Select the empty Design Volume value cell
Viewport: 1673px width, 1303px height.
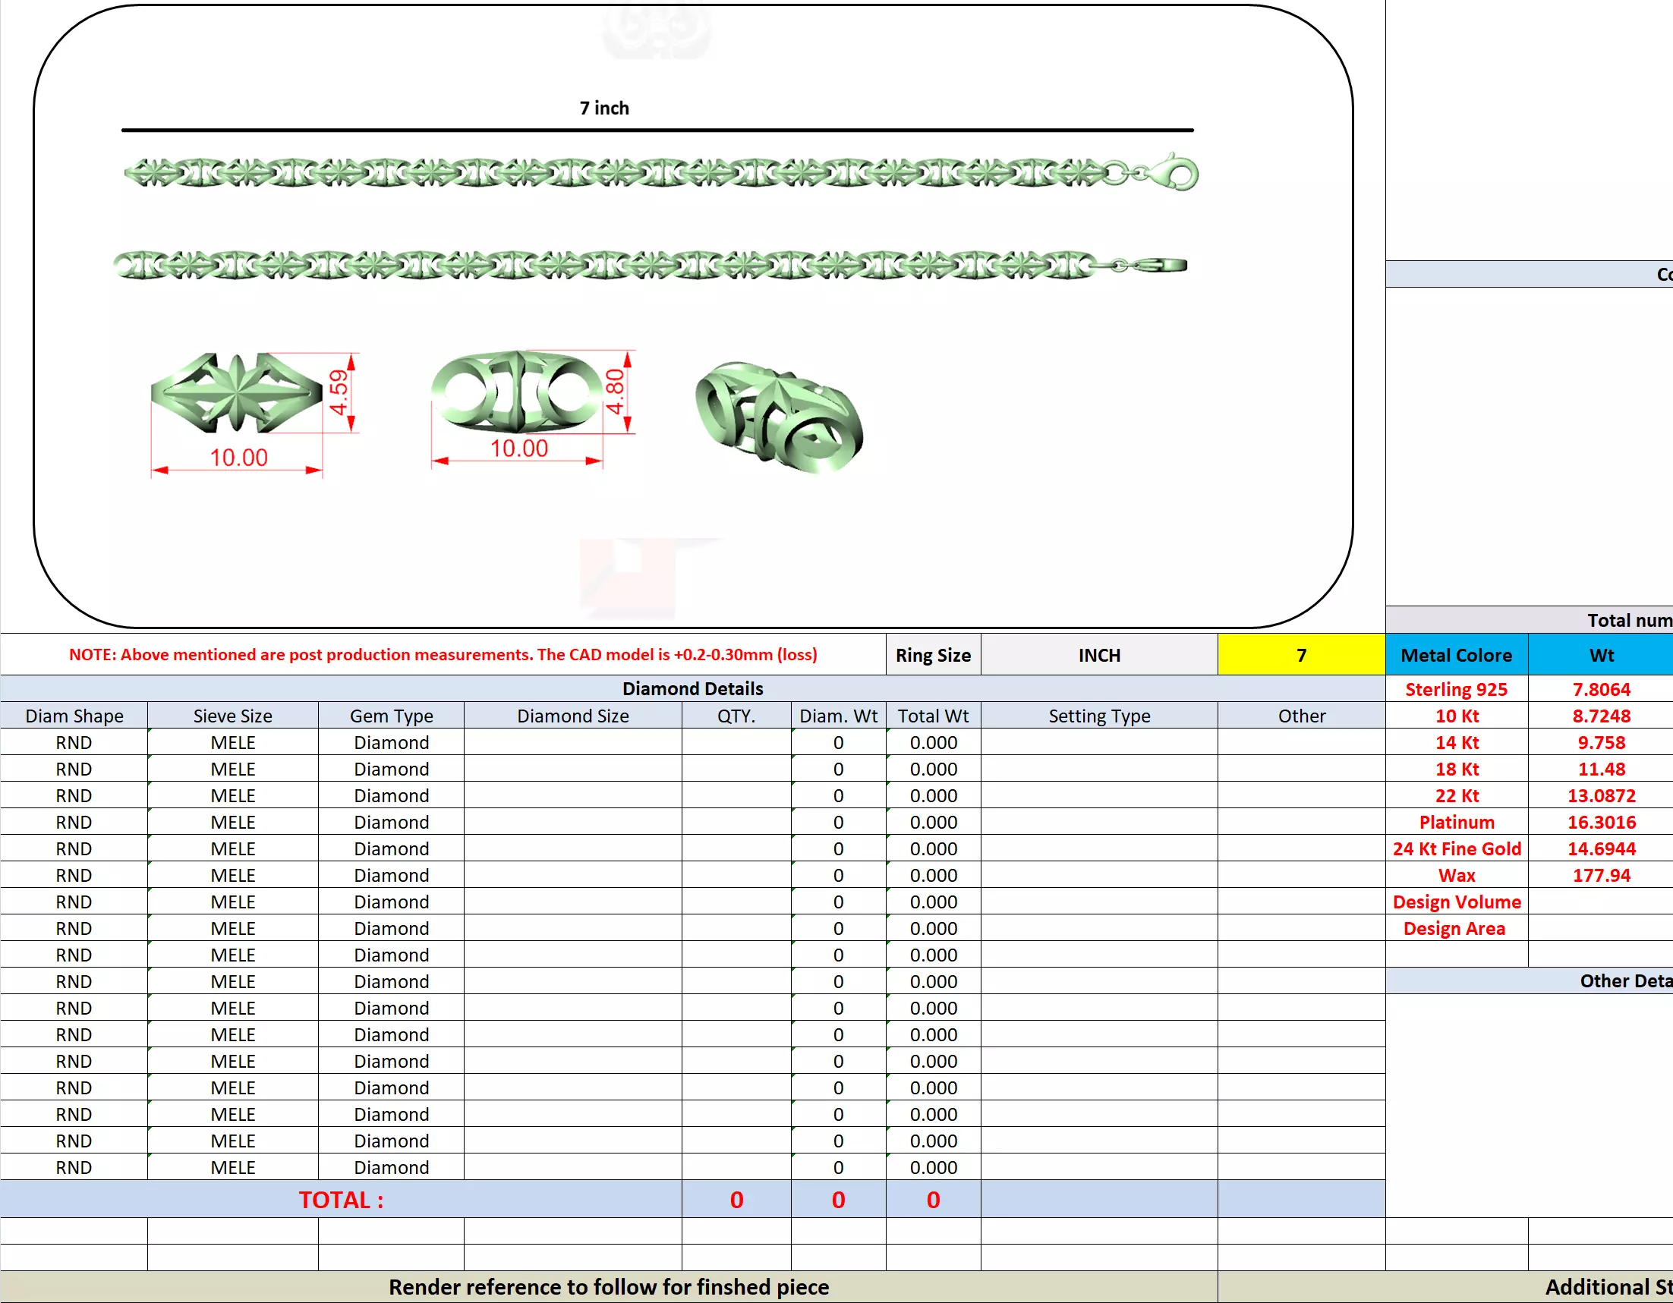(1600, 902)
